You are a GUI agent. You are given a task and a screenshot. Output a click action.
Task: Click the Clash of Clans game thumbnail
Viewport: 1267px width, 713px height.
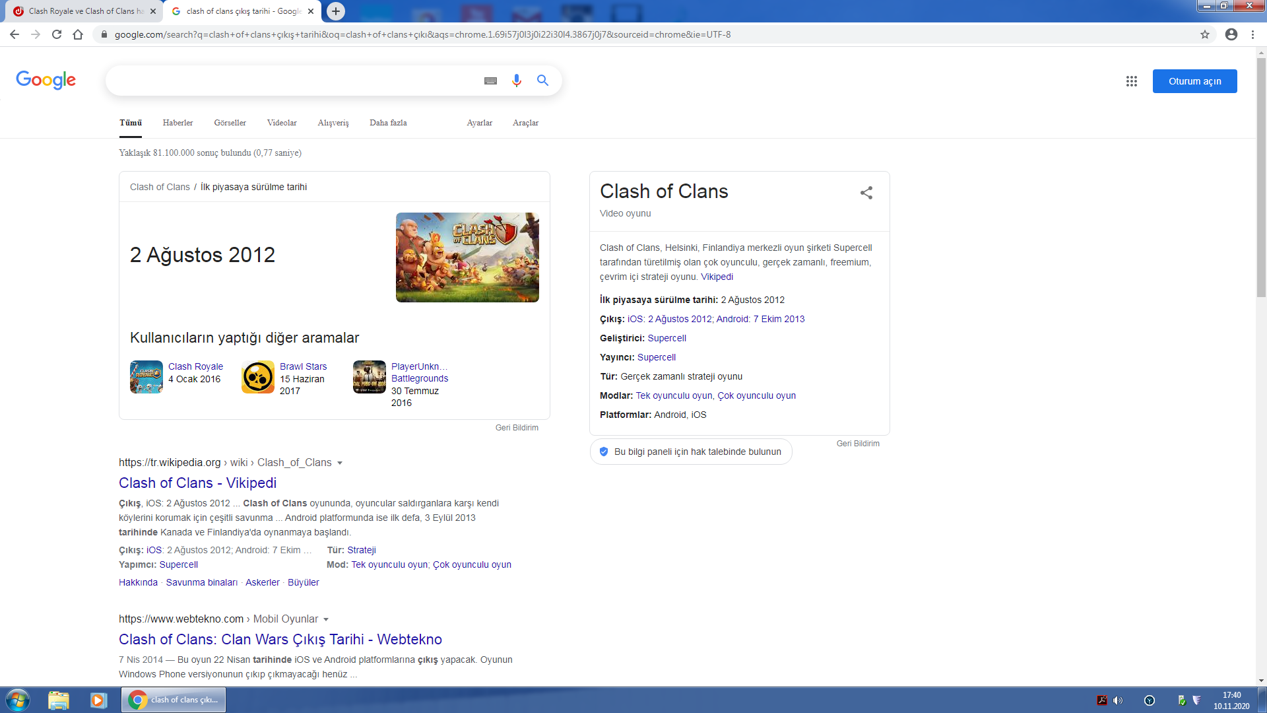click(467, 257)
